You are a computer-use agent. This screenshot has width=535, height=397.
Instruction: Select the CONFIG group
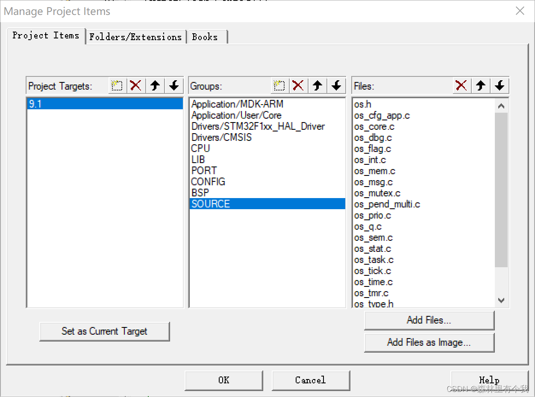click(x=267, y=182)
